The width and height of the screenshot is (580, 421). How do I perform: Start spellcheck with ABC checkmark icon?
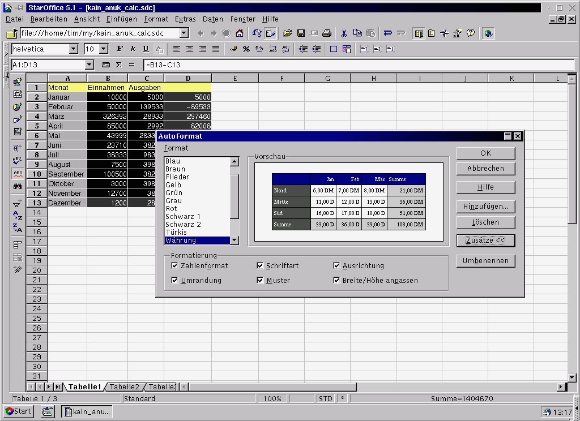[18, 161]
